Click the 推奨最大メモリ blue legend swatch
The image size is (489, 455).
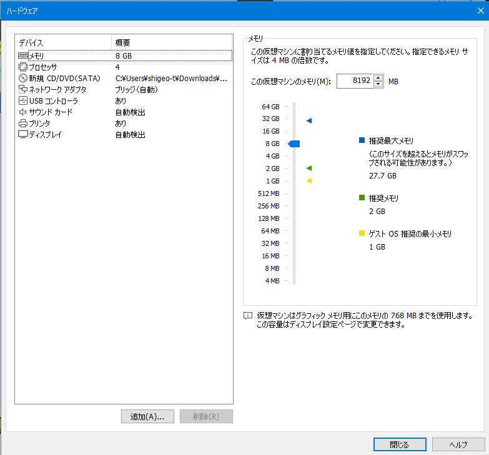pos(362,140)
